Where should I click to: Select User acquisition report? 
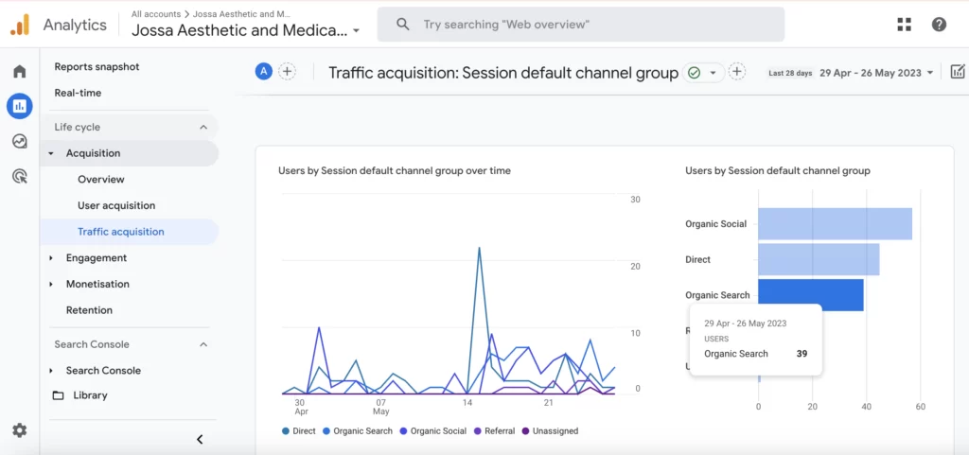tap(116, 205)
